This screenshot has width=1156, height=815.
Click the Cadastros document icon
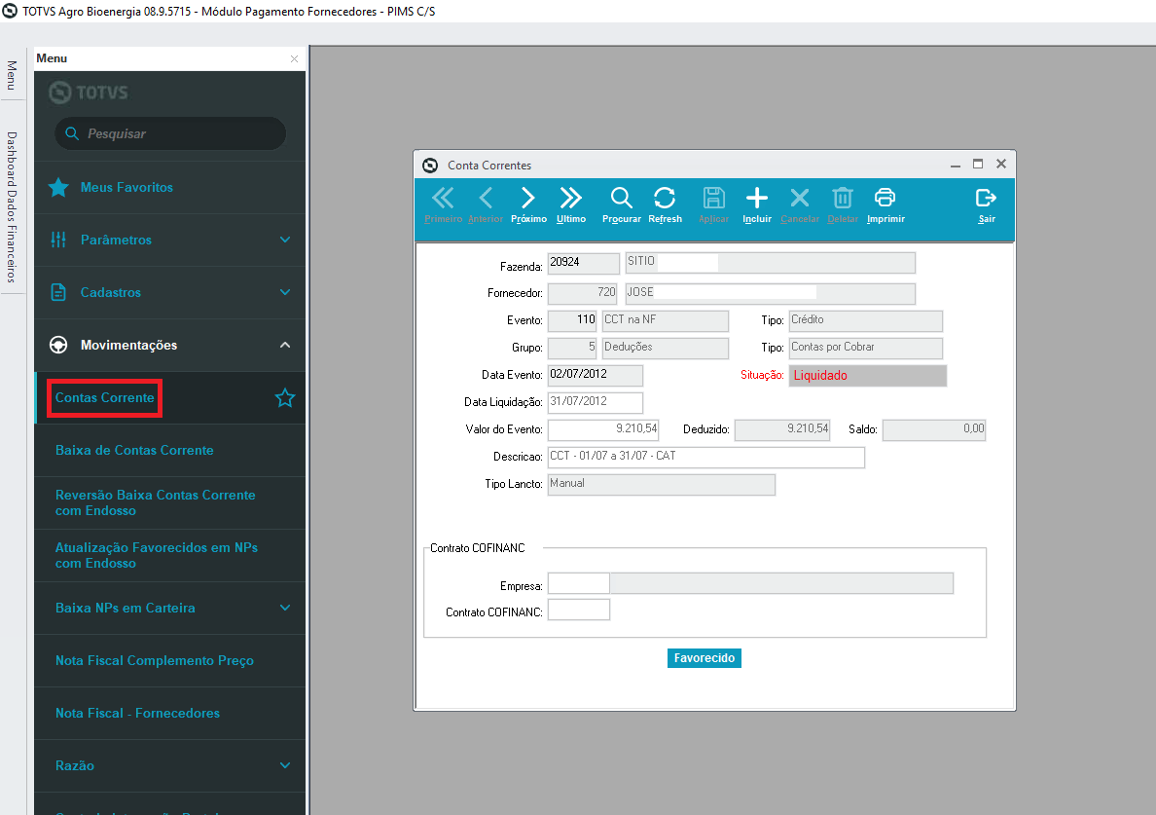pos(58,292)
